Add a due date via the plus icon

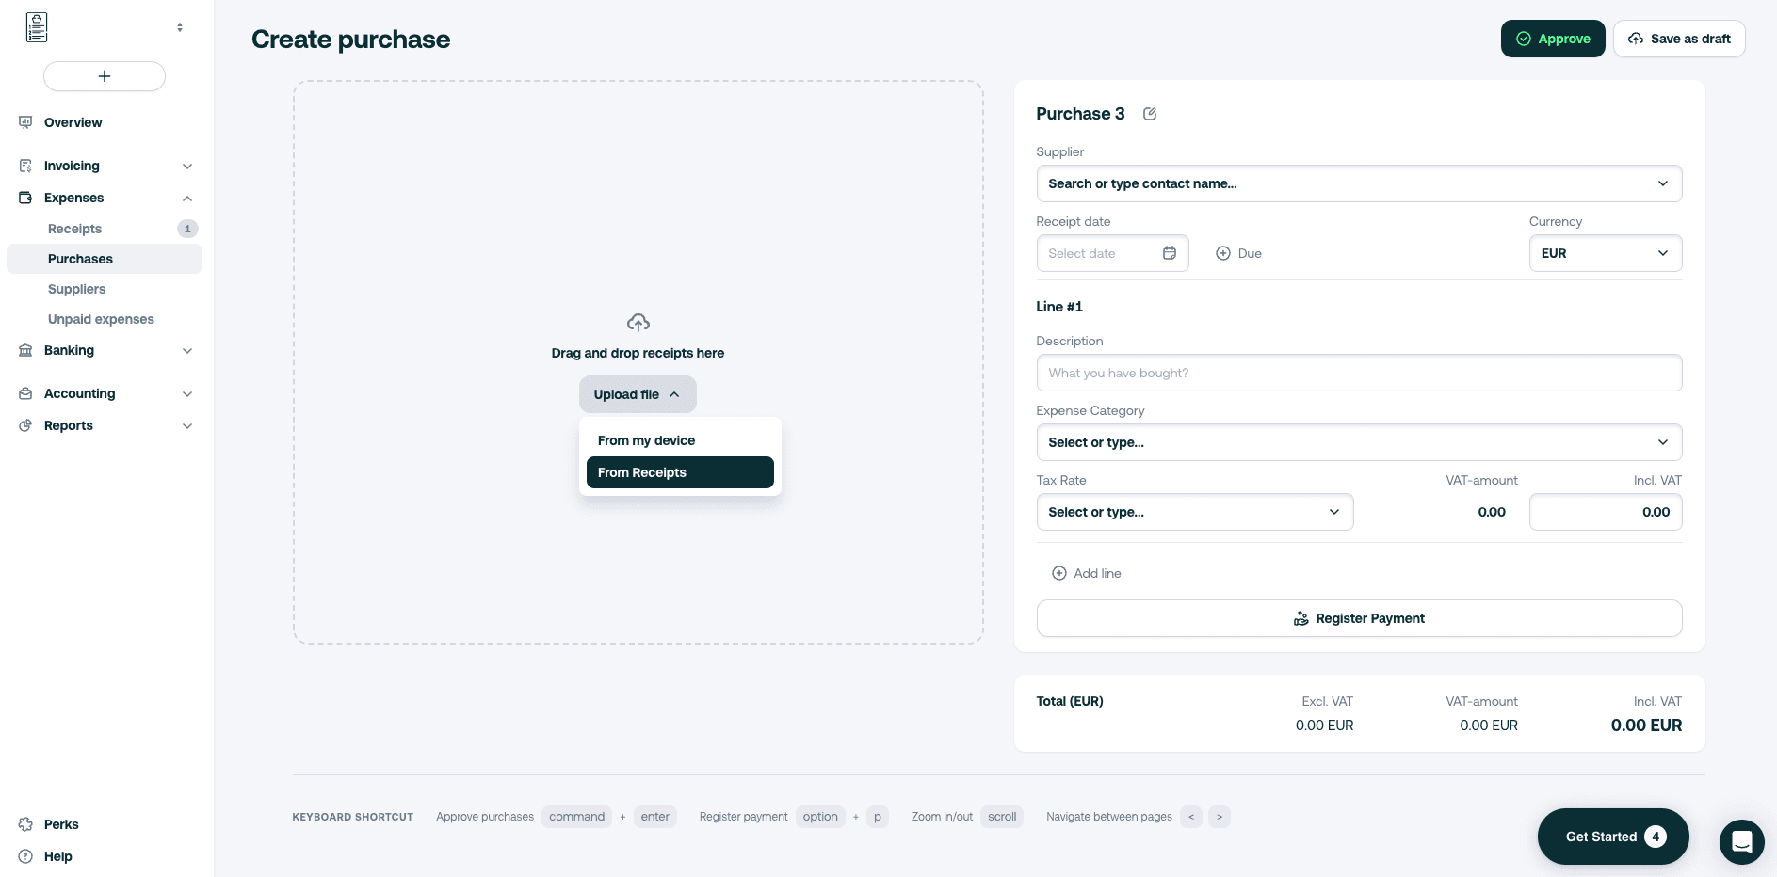click(x=1223, y=253)
